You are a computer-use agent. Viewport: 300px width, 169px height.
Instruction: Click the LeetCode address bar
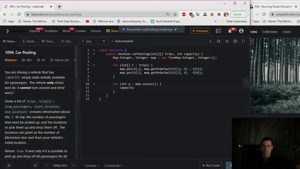(x=96, y=15)
